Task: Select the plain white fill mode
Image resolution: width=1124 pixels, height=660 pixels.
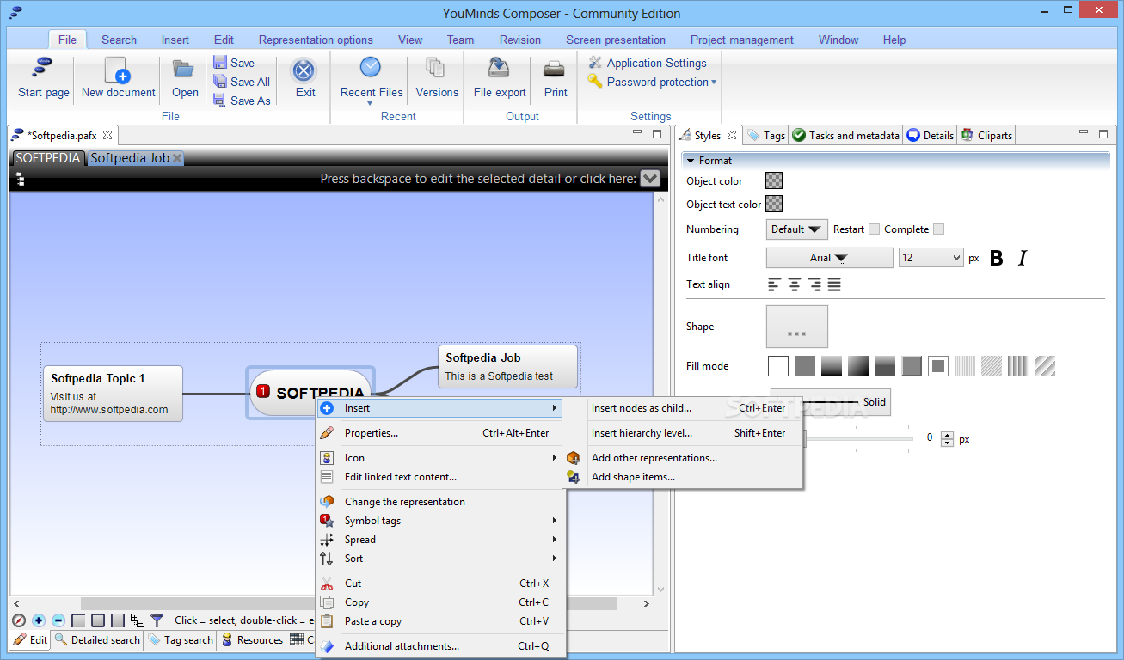Action: point(778,366)
